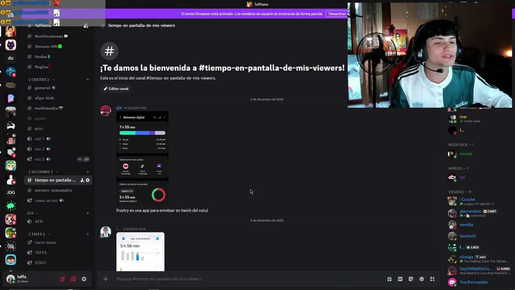This screenshot has width=515, height=290.
Task: Open the sticker picker
Action: coord(411,279)
